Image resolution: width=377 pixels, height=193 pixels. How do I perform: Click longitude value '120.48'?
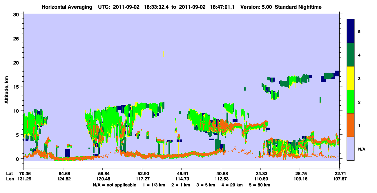point(104,179)
